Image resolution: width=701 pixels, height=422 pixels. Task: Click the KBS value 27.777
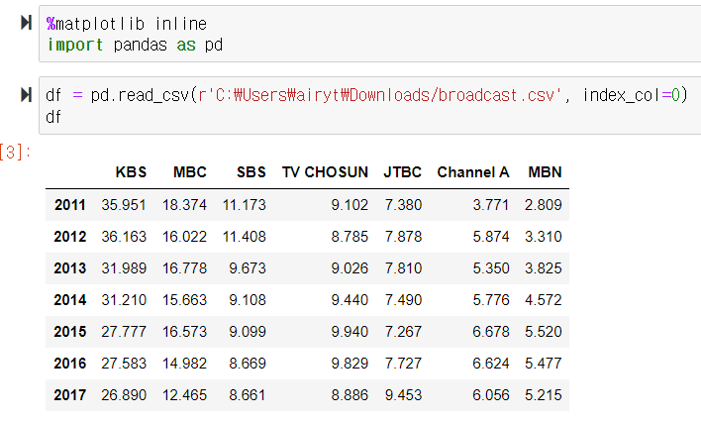pyautogui.click(x=124, y=332)
